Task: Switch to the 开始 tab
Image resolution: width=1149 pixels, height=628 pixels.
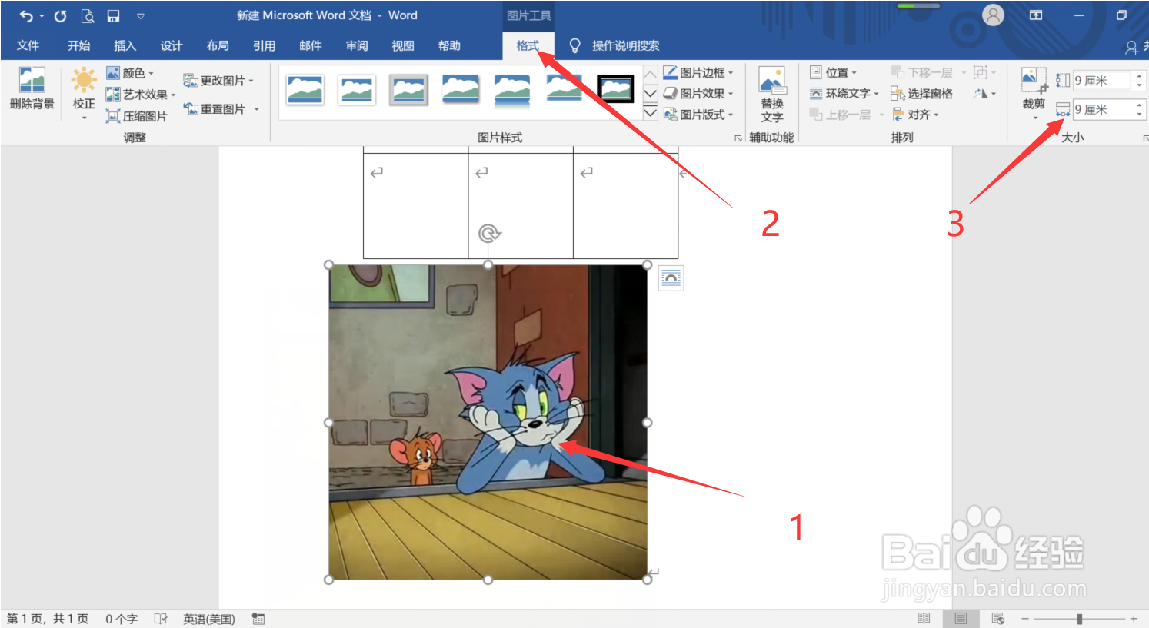Action: (78, 45)
